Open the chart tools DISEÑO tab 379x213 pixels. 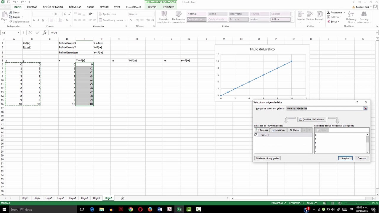(152, 7)
